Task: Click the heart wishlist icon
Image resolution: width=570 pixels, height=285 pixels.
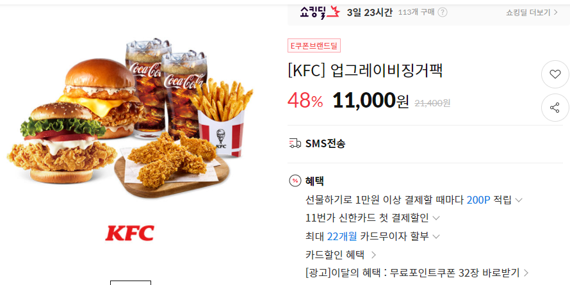Action: tap(555, 74)
